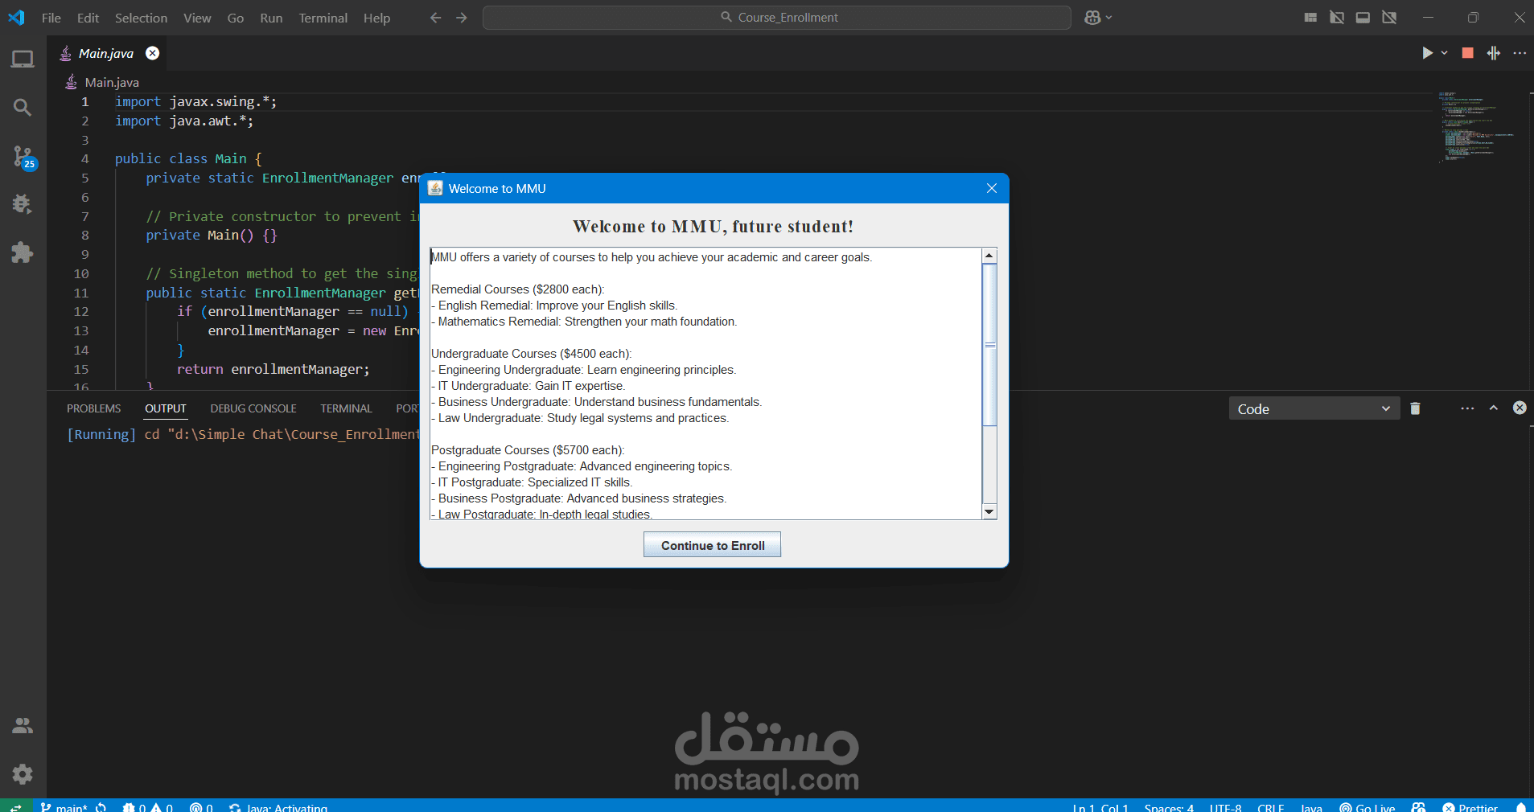Image resolution: width=1534 pixels, height=812 pixels.
Task: Open the Extensions view
Action: 23,252
